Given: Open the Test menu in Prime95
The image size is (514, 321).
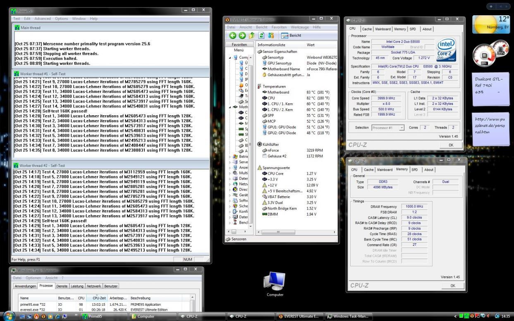Looking at the screenshot, I should 17,19.
